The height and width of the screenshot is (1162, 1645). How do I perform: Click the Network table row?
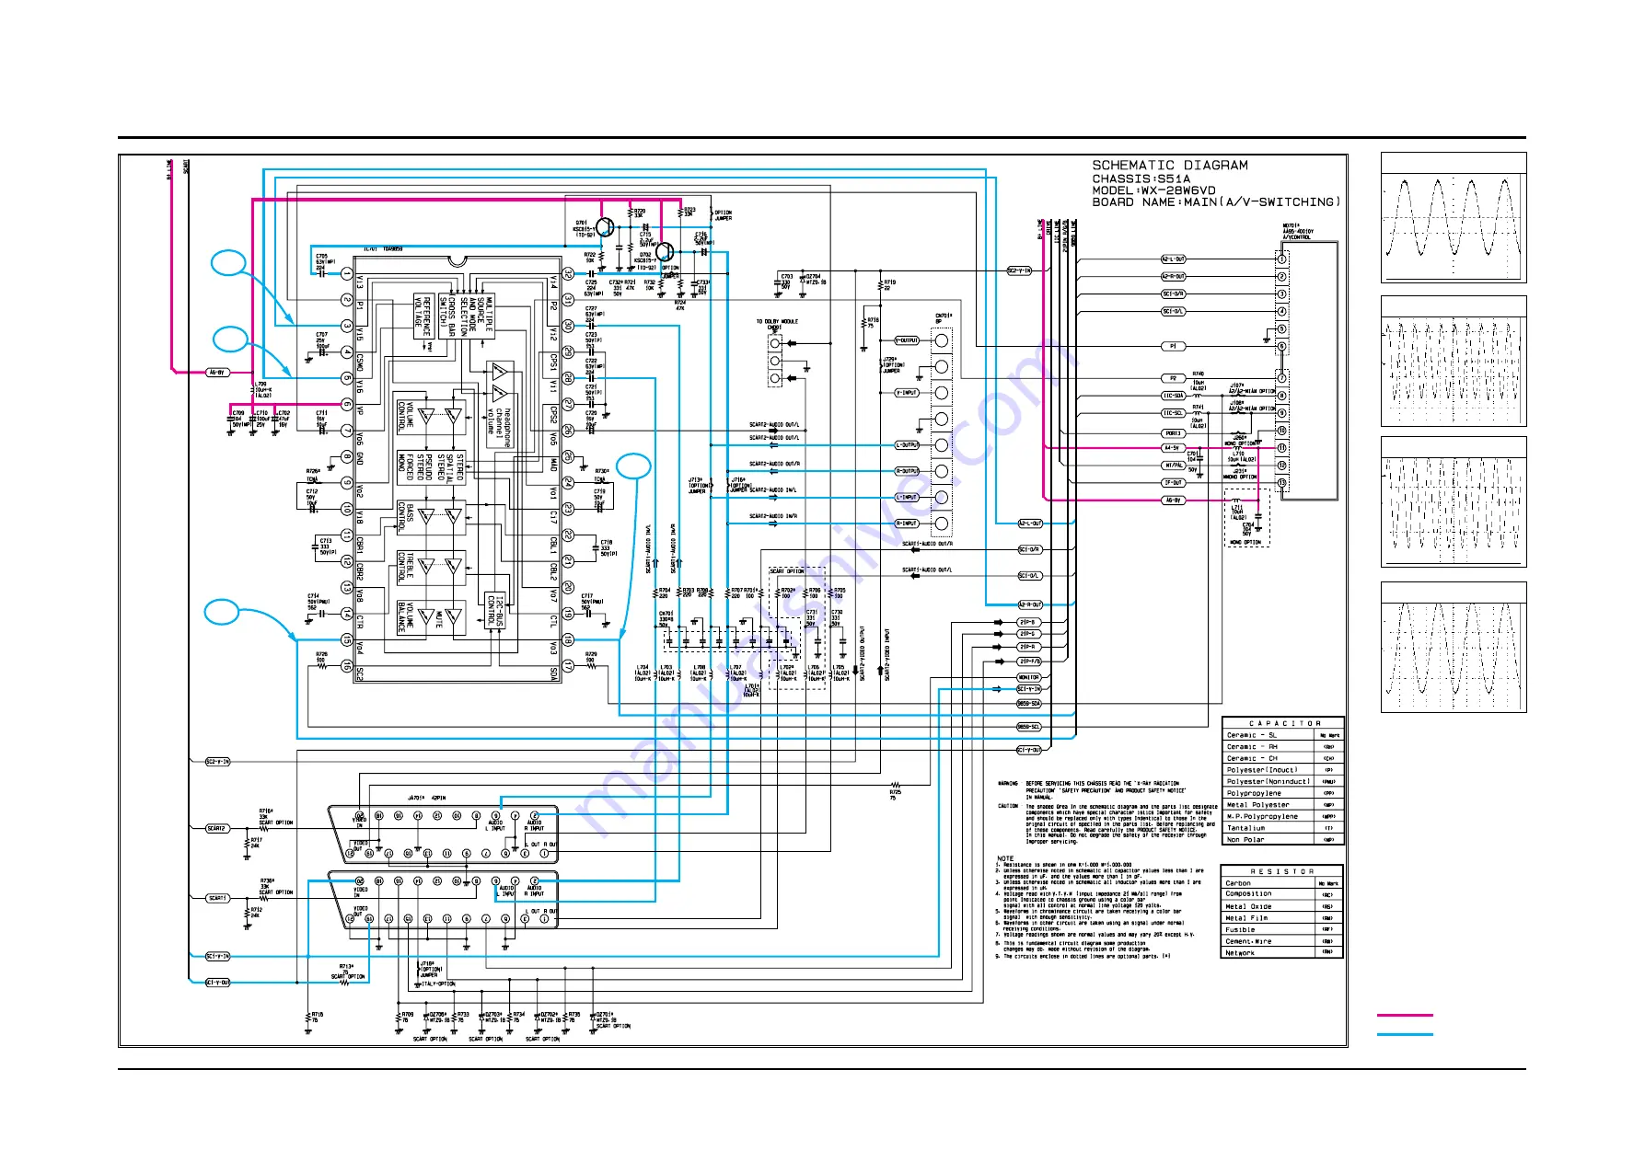[x=1282, y=953]
